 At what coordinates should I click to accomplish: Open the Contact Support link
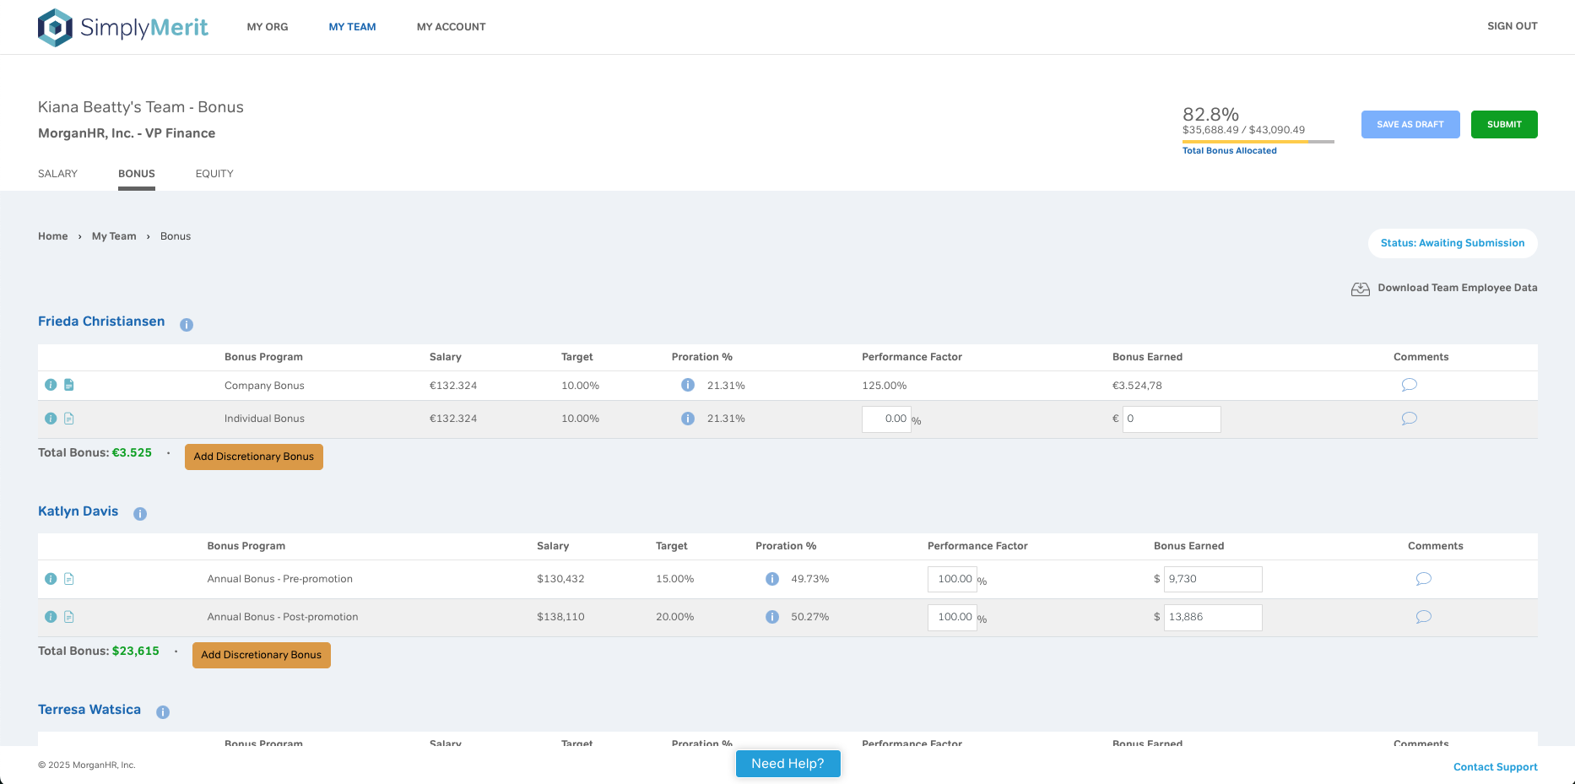[x=1495, y=766]
